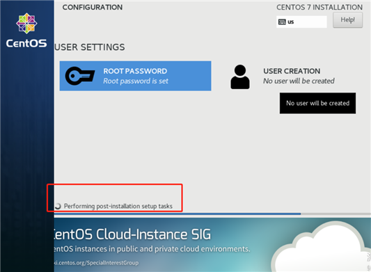Click the CentOS Cloud-Instance SIG banner title

tap(132, 234)
